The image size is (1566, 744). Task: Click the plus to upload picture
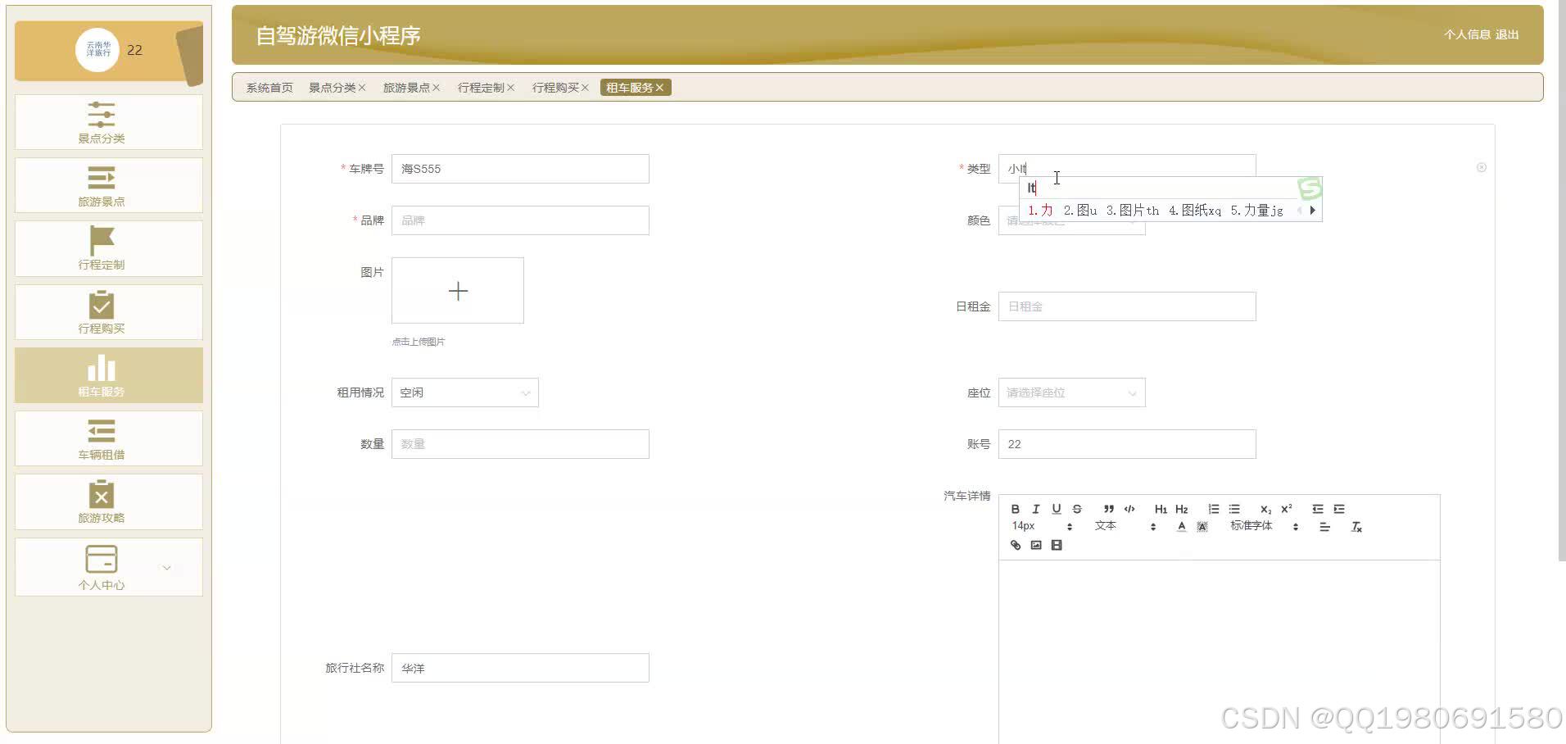click(x=458, y=291)
